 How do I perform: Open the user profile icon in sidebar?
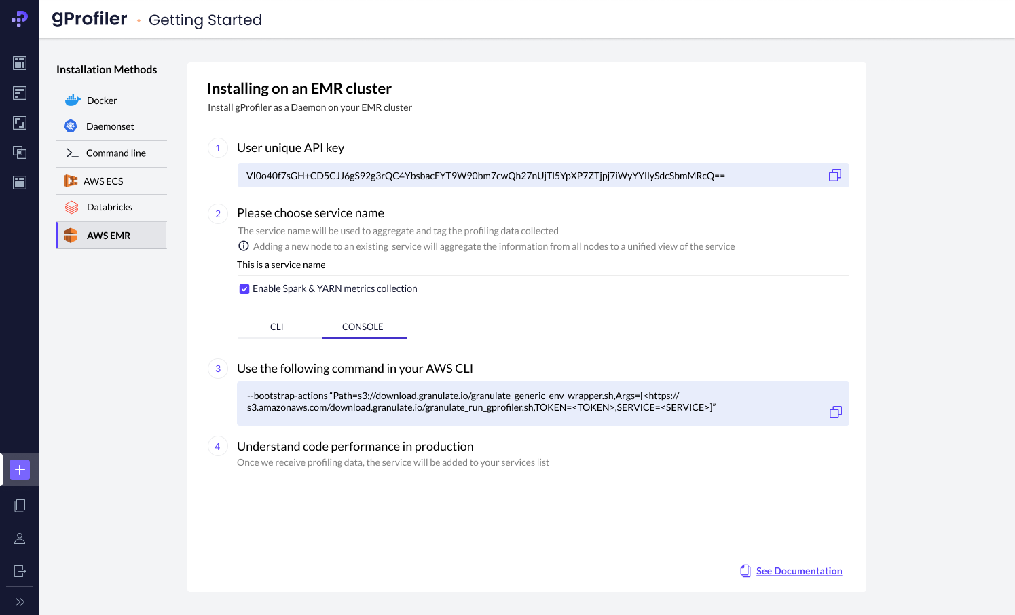point(20,538)
